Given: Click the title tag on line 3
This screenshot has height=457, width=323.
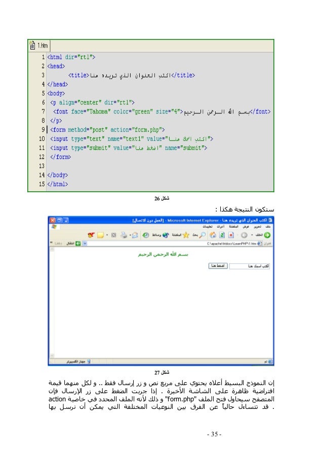Looking at the screenshot, I should pos(132,75).
